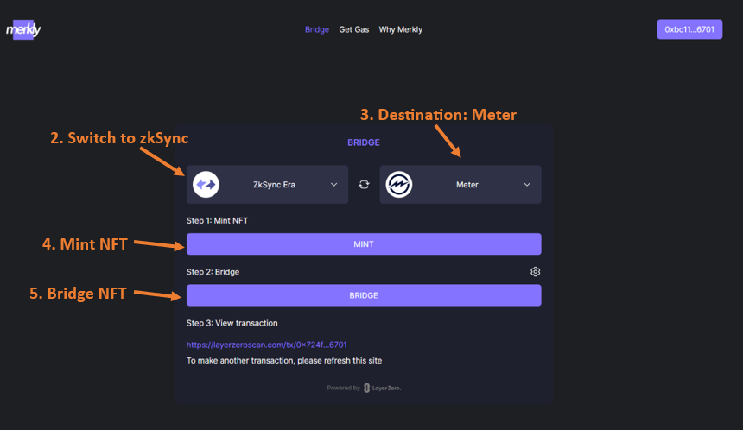
Task: Click the 'please refresh this site' text
Action: (340, 360)
